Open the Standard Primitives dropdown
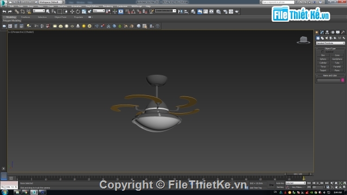This screenshot has height=195, width=347. (x=330, y=43)
